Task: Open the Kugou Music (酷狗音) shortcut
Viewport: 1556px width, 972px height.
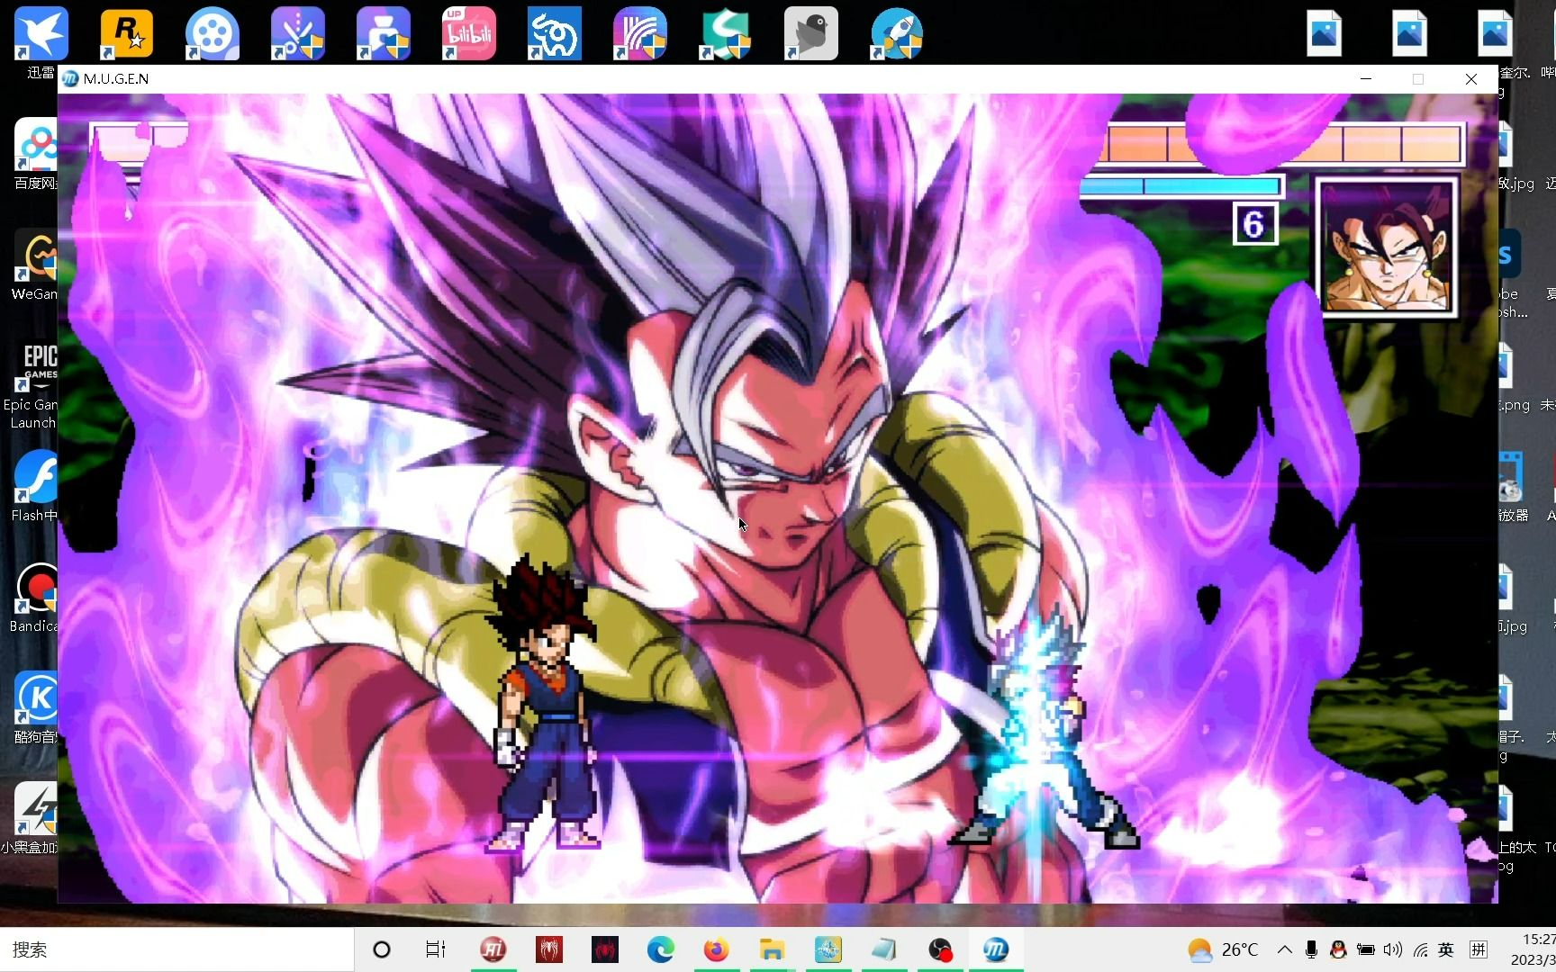Action: click(x=36, y=708)
